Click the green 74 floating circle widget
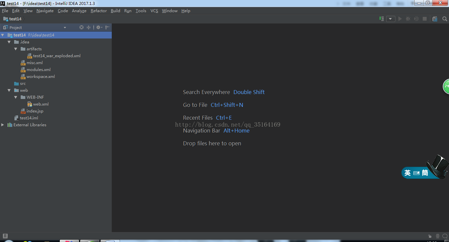Viewport: 449px width, 242px height. (x=446, y=86)
